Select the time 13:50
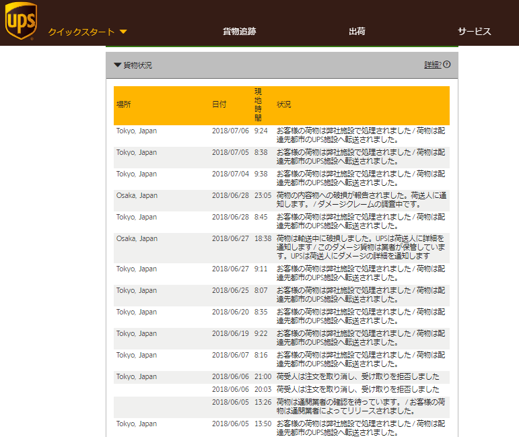This screenshot has width=519, height=437. pyautogui.click(x=263, y=424)
